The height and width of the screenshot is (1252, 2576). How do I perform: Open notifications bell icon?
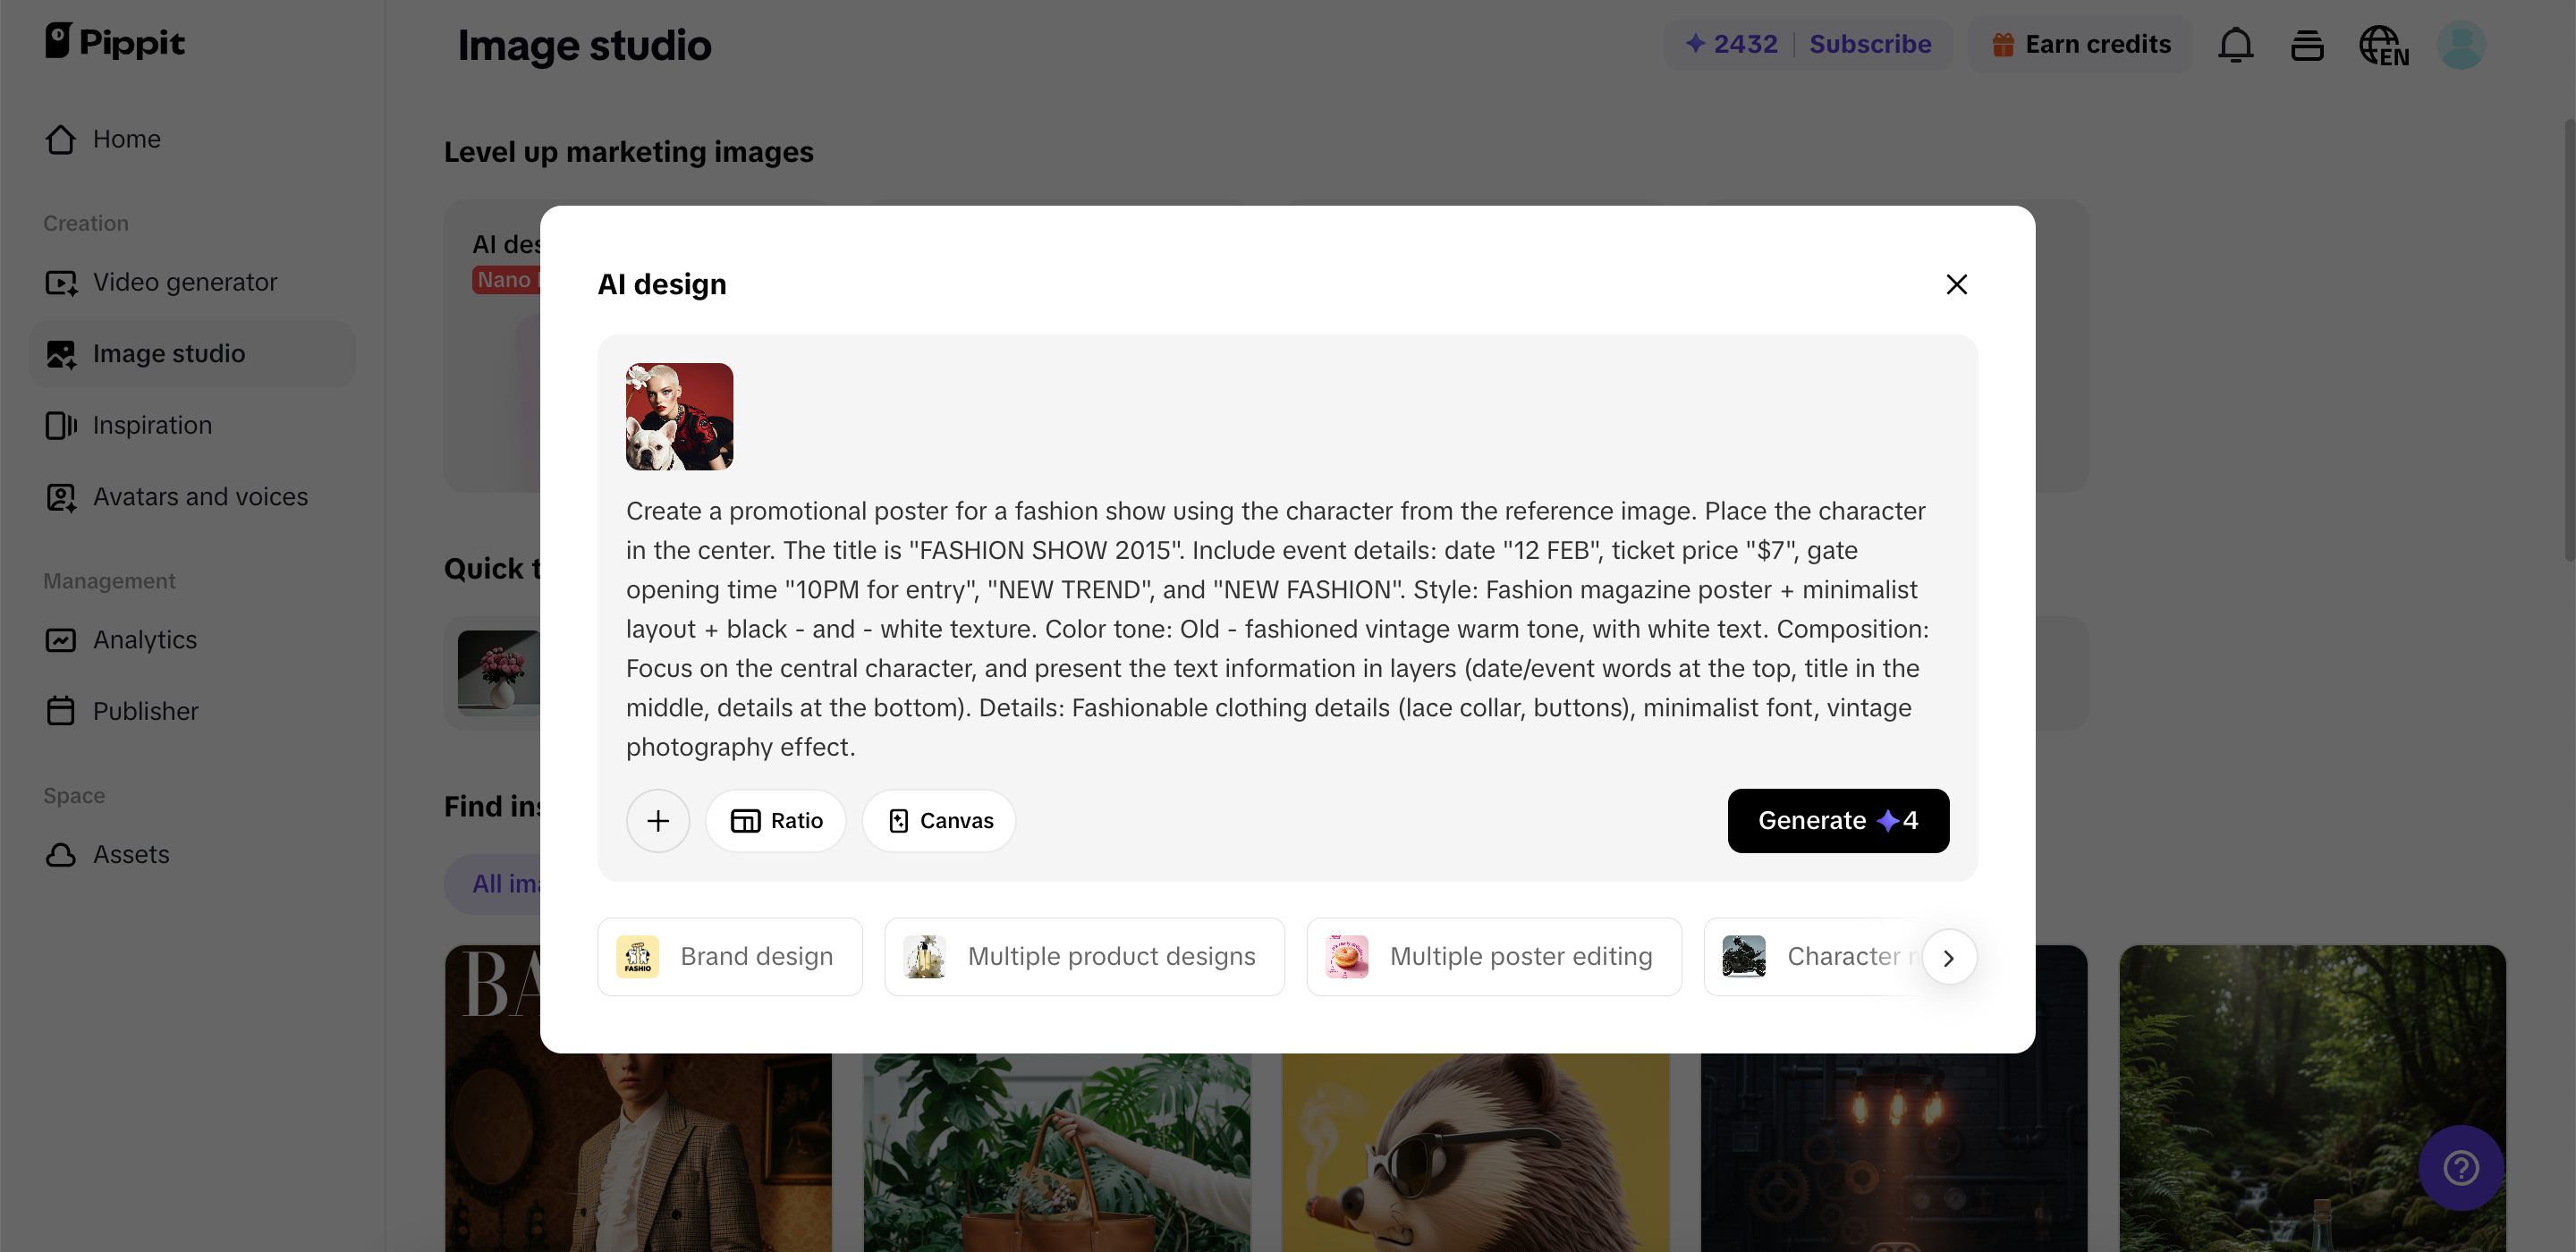[2235, 45]
